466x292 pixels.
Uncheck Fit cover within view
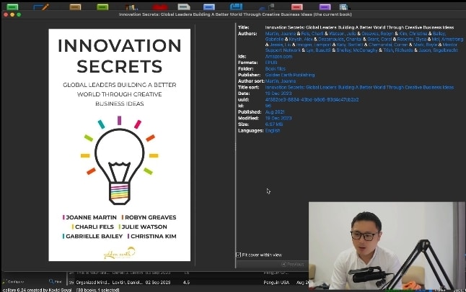point(238,255)
